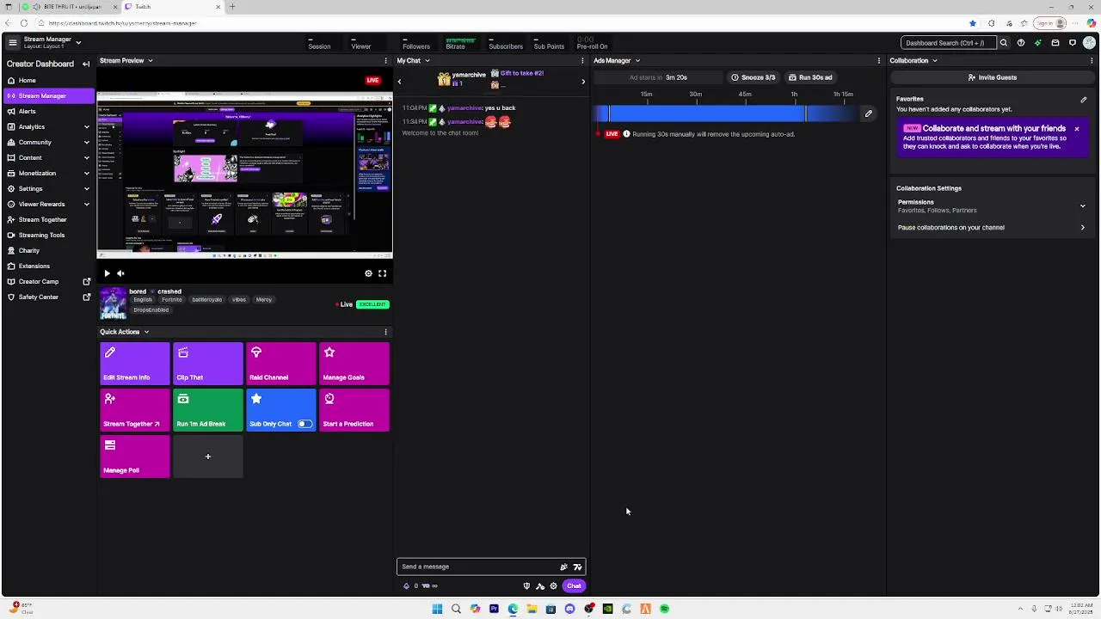This screenshot has width=1101, height=619.
Task: Open Alerts in the sidebar
Action: pyautogui.click(x=48, y=111)
